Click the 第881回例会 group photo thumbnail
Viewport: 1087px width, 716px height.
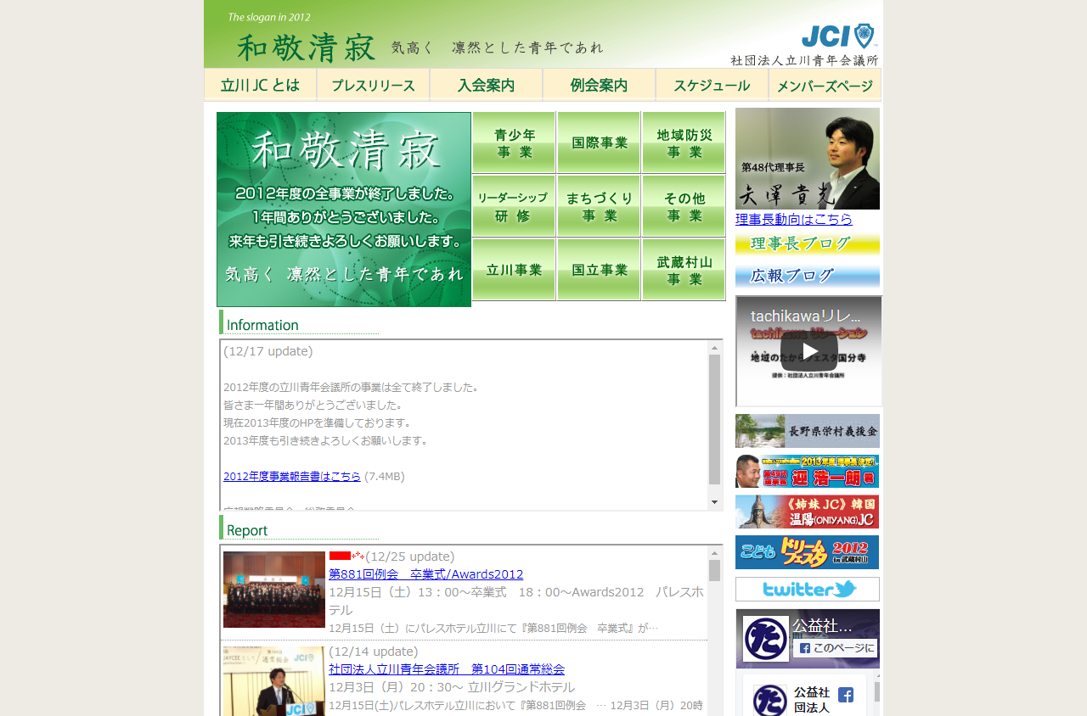tap(274, 590)
